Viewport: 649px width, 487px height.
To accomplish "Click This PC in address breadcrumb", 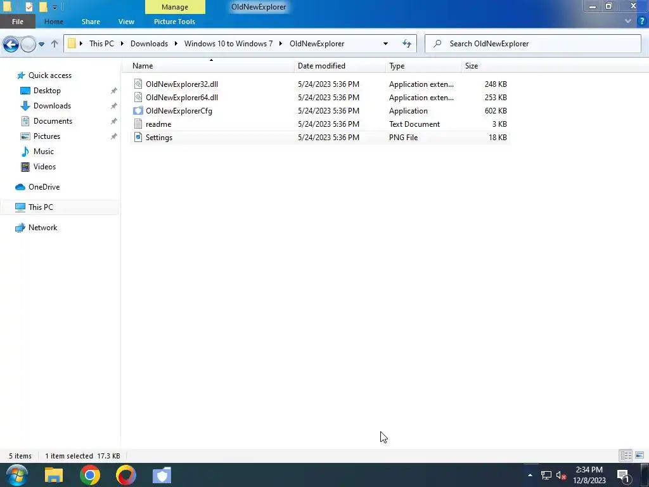I will [x=101, y=44].
